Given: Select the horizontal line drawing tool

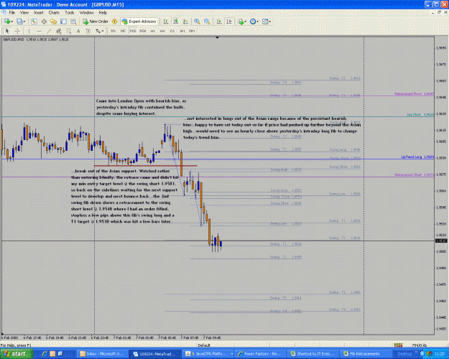Looking at the screenshot, I should coord(40,31).
